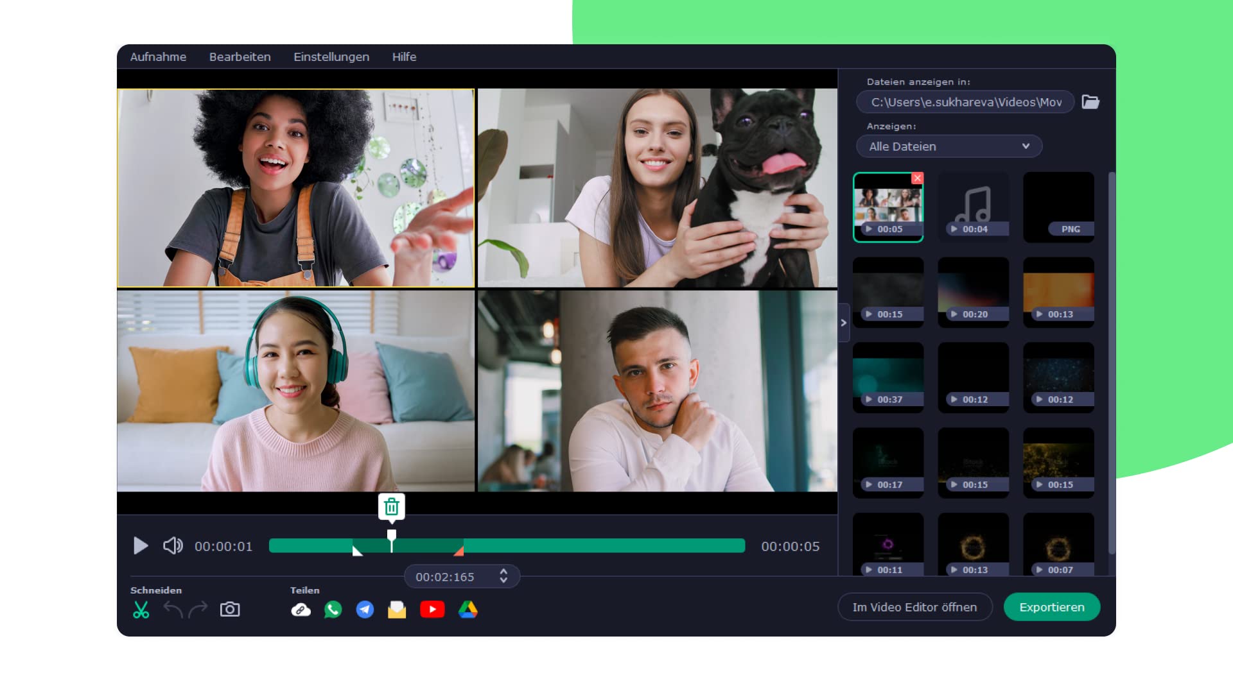Screen dimensions: 1233x693
Task: Open the Alle Dateien dropdown
Action: 949,146
